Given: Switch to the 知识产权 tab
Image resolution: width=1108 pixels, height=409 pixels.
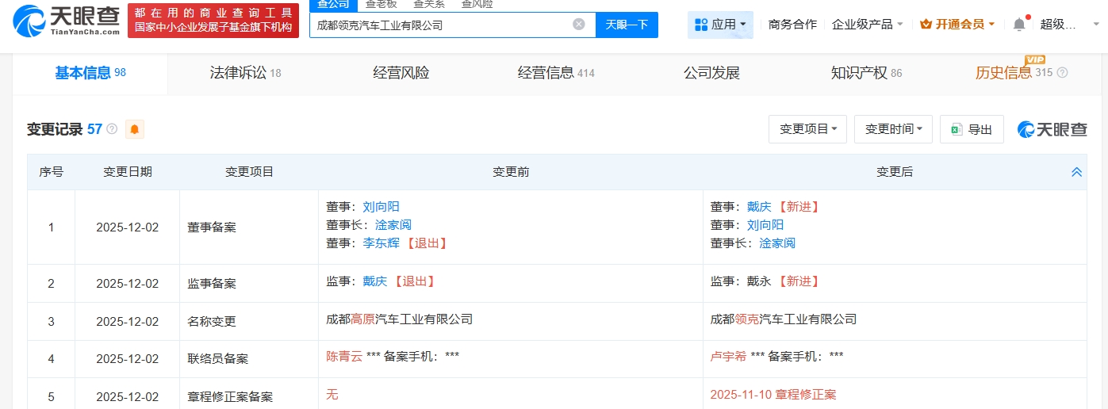Looking at the screenshot, I should point(866,73).
